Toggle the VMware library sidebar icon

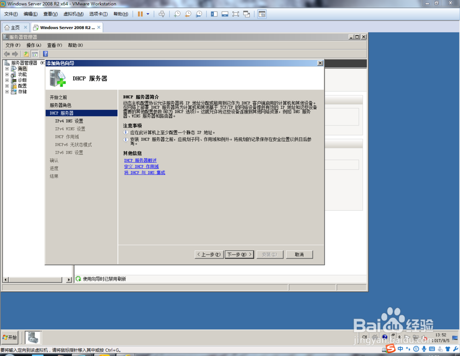214,14
